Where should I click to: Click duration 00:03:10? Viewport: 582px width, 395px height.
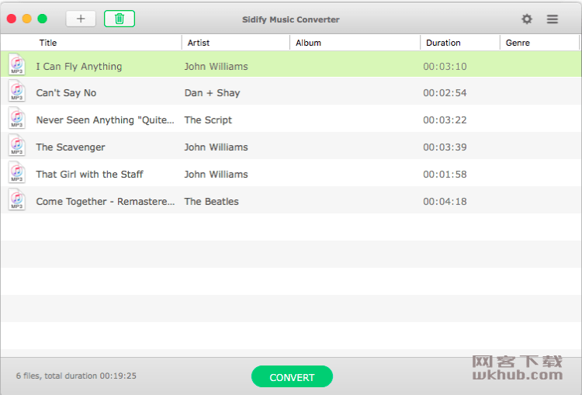click(x=445, y=67)
